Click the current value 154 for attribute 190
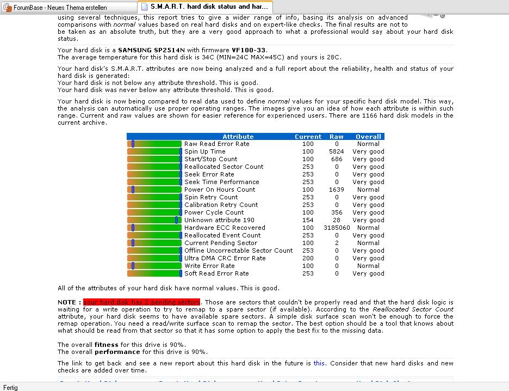This screenshot has height=391, width=509. 308,220
